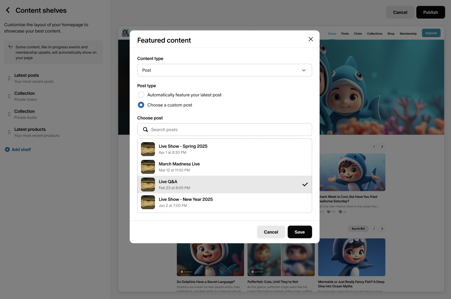Click next arrow above the Shark Week card
This screenshot has width=451, height=299.
(382, 146)
